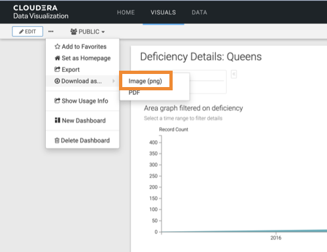Choose PDF from the download submenu
The width and height of the screenshot is (327, 252).
pyautogui.click(x=134, y=93)
